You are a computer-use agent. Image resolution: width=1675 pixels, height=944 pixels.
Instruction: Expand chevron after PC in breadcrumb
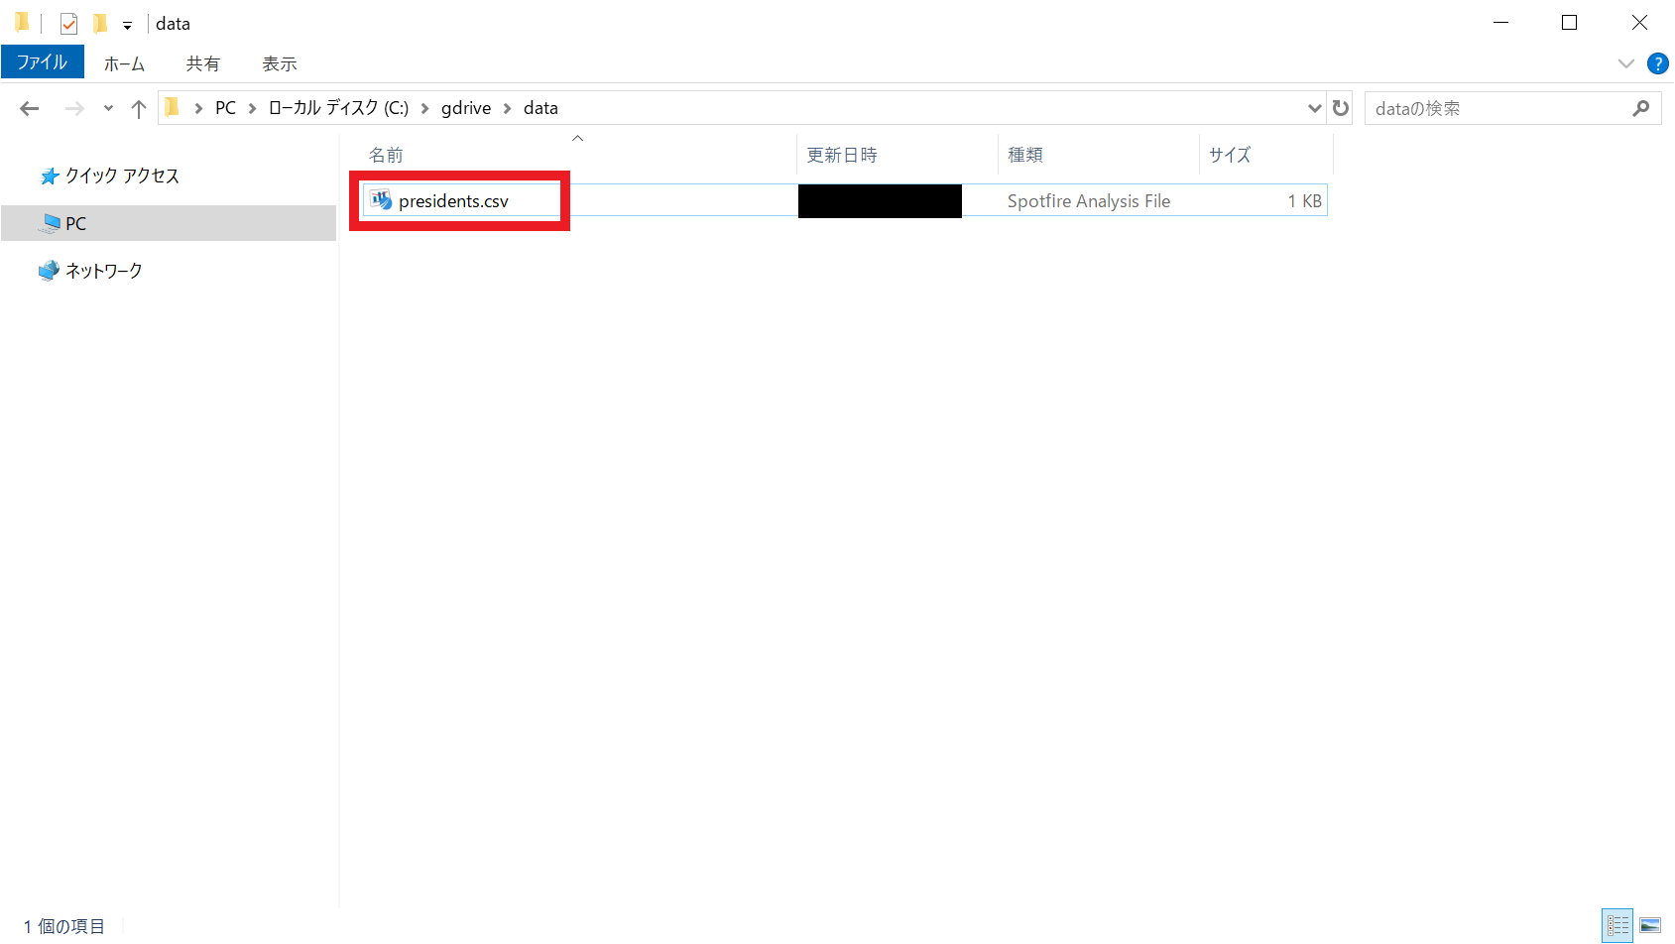click(252, 108)
